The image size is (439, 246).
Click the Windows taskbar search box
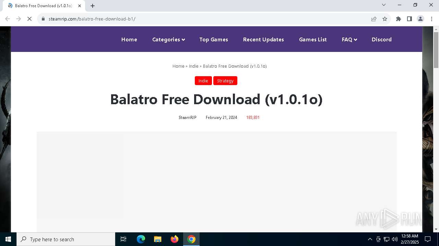pyautogui.click(x=66, y=239)
